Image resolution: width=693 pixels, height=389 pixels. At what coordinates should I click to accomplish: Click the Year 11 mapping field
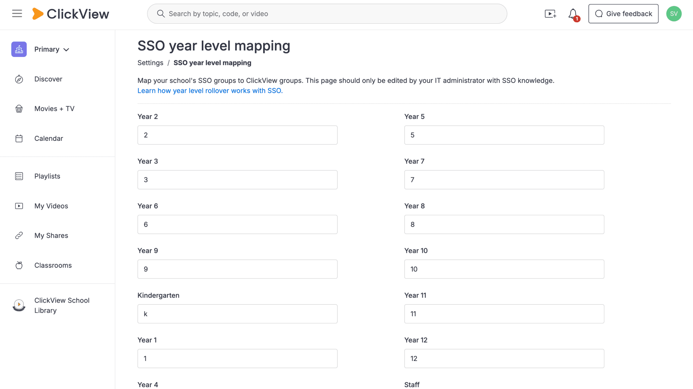click(504, 314)
